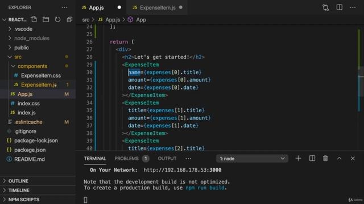Refresh the Explorer file tree
This screenshot has height=204, width=364.
[57, 19]
